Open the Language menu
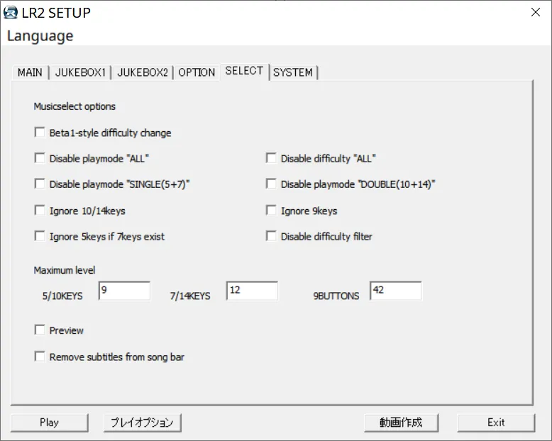Image resolution: width=552 pixels, height=441 pixels. (x=40, y=36)
